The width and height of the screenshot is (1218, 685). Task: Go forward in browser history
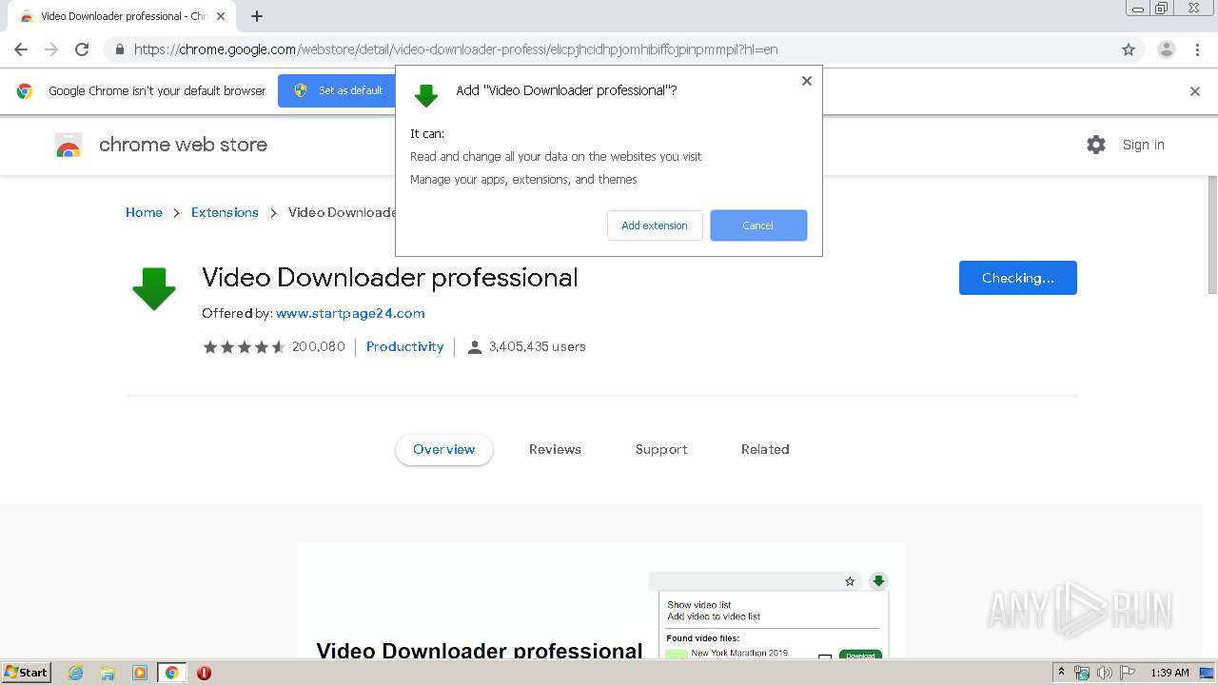pyautogui.click(x=51, y=49)
